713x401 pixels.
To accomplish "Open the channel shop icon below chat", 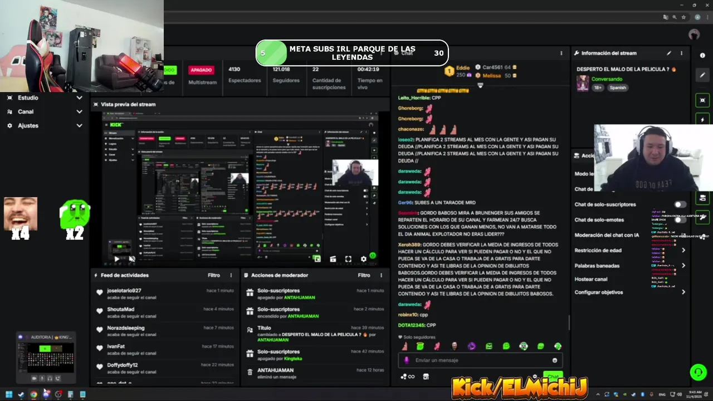I will tap(426, 376).
